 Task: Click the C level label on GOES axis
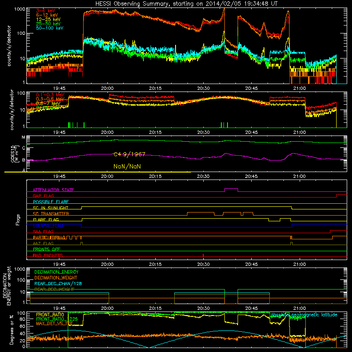(24, 148)
